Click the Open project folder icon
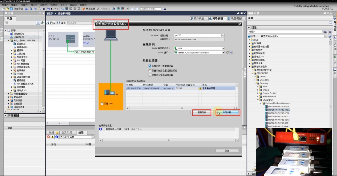Image resolution: width=337 pixels, height=176 pixels. tap(7, 9)
